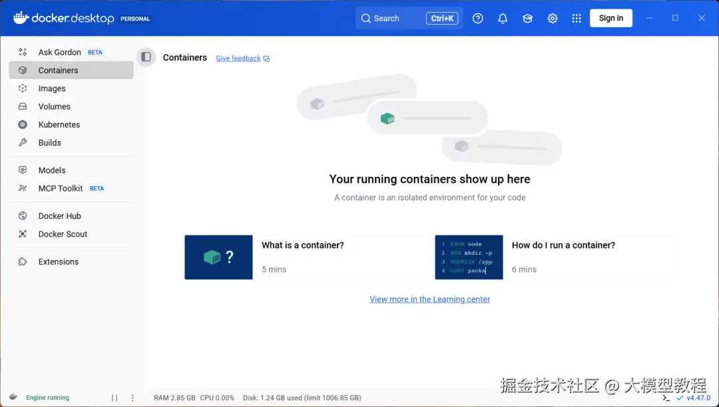Select Extensions label in the sidebar
Screen dimensions: 719x407
(x=58, y=261)
